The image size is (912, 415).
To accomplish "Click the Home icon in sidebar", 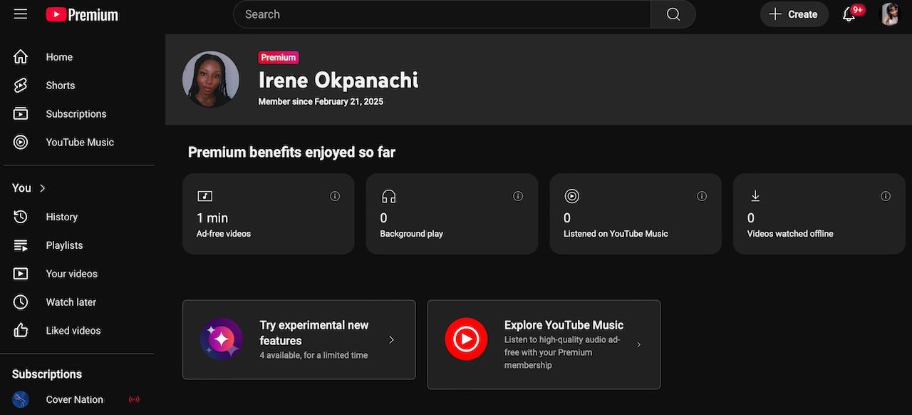I will (21, 56).
